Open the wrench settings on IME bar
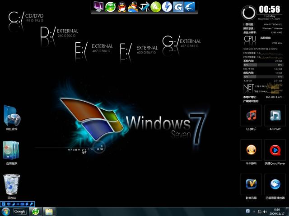Viewport: 289px width, 216px height. pyautogui.click(x=32, y=204)
